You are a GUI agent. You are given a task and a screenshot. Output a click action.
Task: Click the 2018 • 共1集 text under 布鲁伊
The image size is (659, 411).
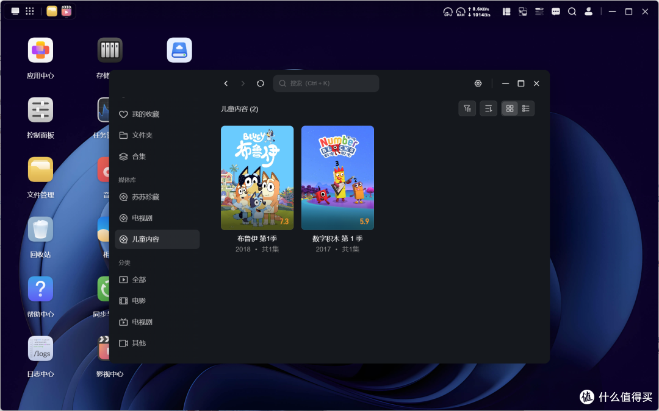pos(257,249)
